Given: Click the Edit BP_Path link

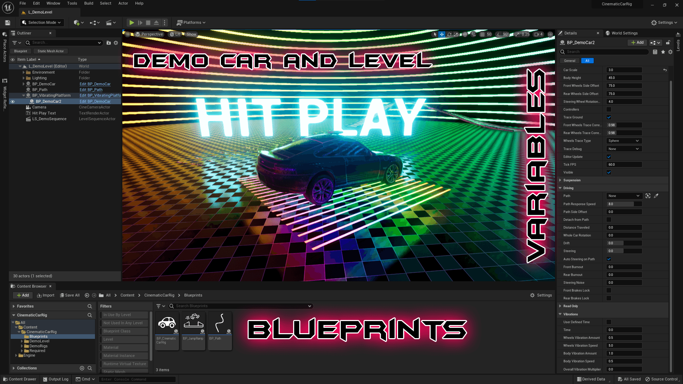Looking at the screenshot, I should 91,90.
